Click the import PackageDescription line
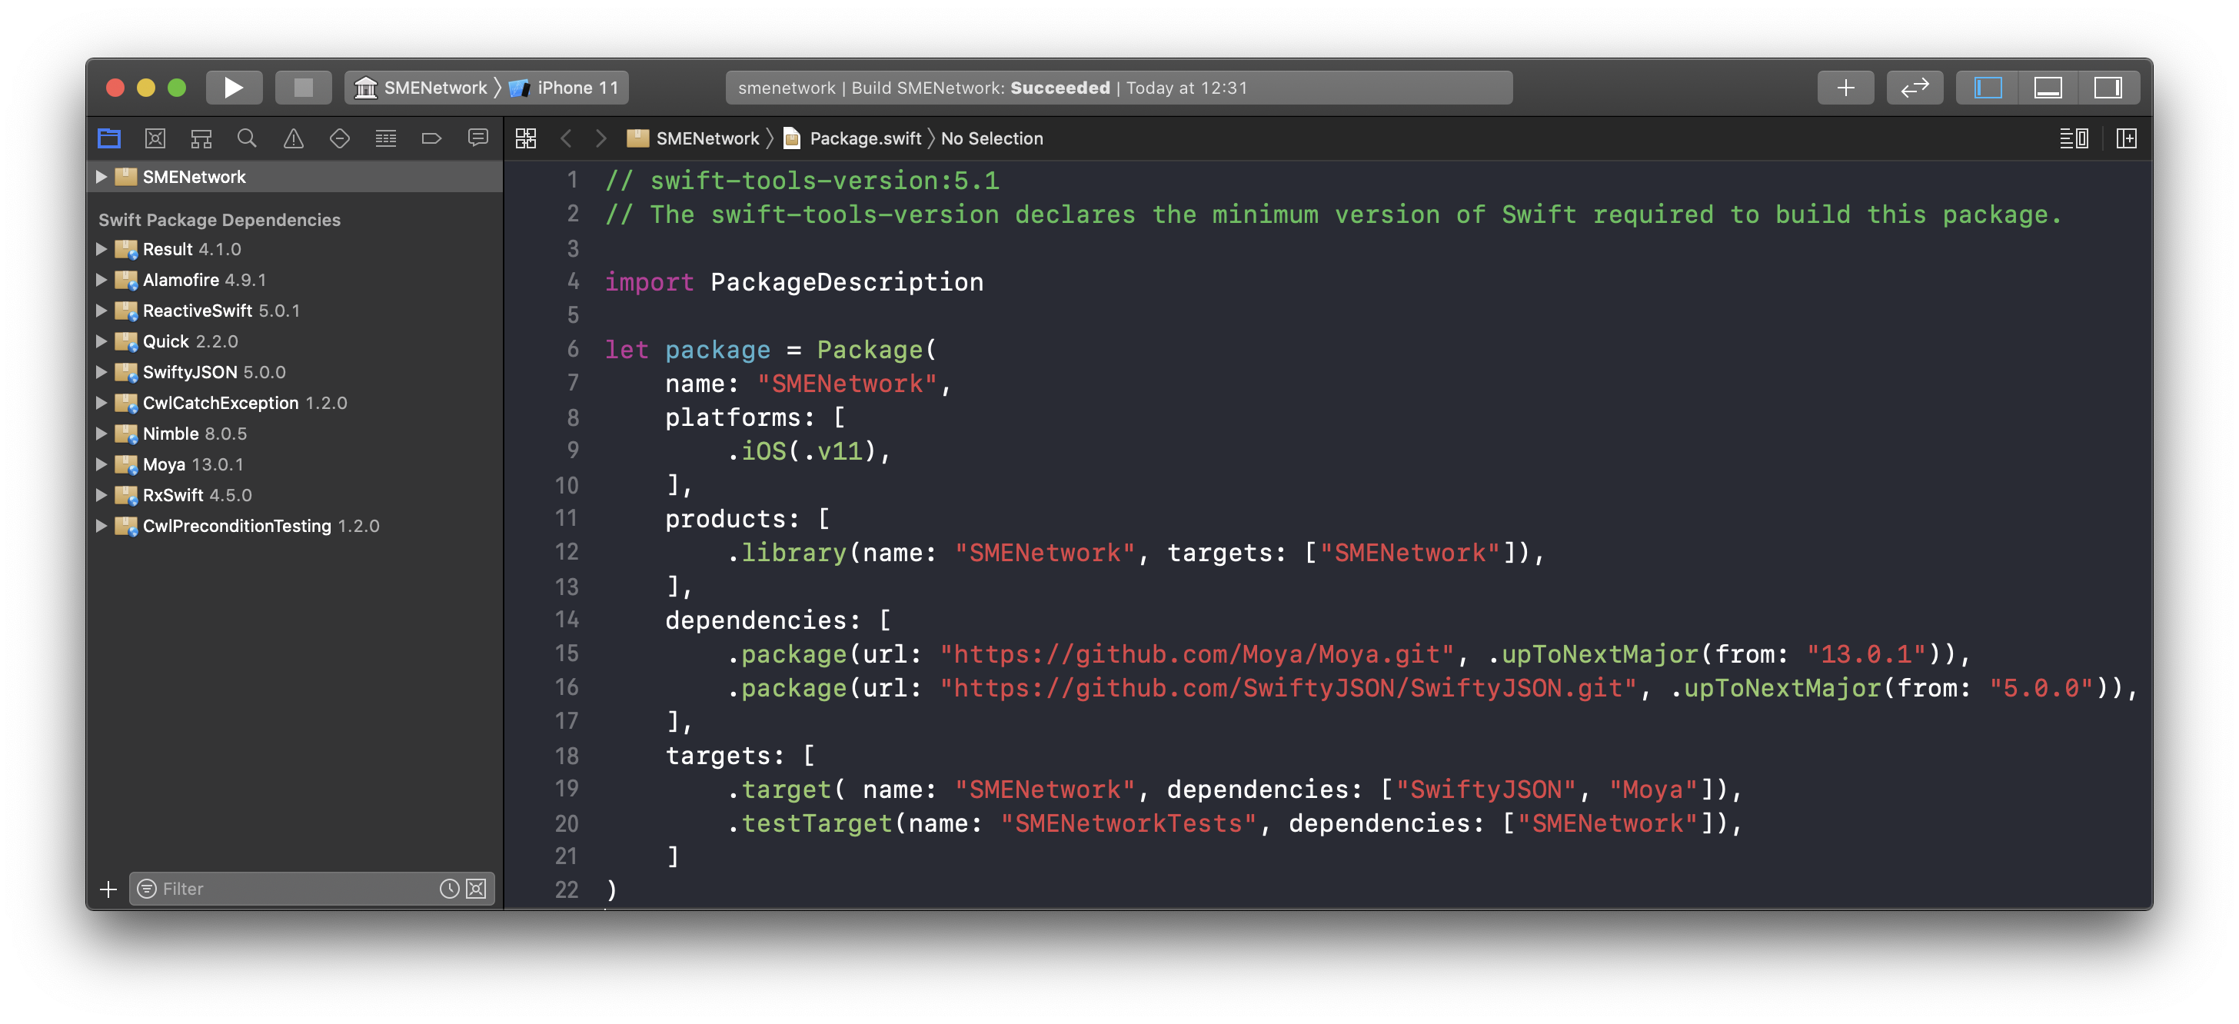2239x1024 pixels. tap(794, 281)
